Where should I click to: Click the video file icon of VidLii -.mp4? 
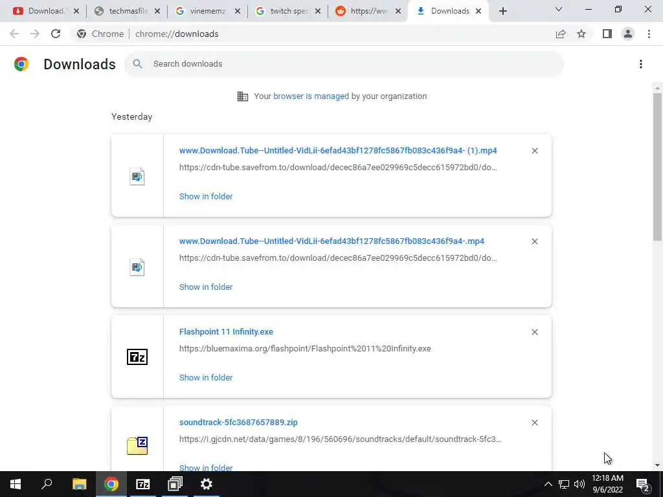point(137,267)
